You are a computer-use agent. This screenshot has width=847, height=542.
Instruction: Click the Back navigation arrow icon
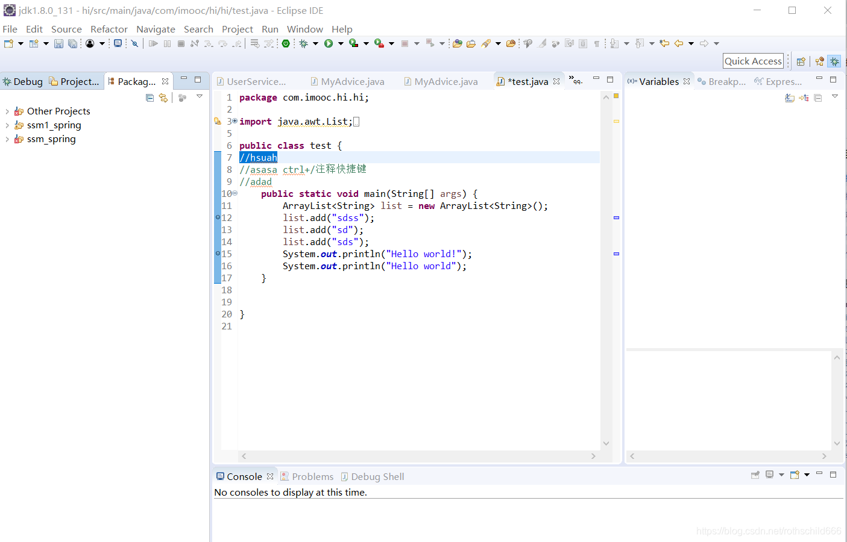click(x=679, y=43)
